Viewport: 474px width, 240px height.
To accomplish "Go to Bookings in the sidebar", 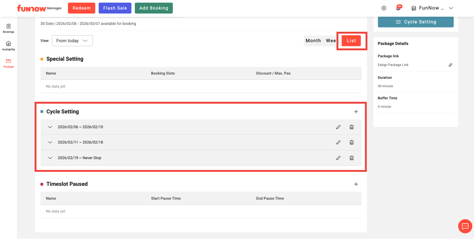I will click(x=9, y=28).
